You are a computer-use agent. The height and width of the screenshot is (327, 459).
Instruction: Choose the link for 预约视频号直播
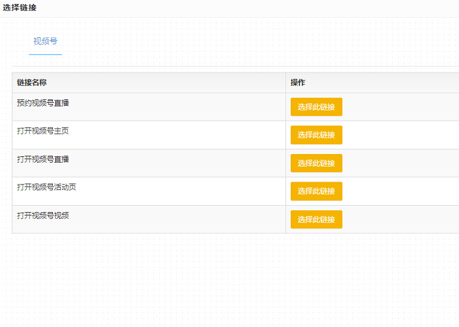pyautogui.click(x=316, y=107)
